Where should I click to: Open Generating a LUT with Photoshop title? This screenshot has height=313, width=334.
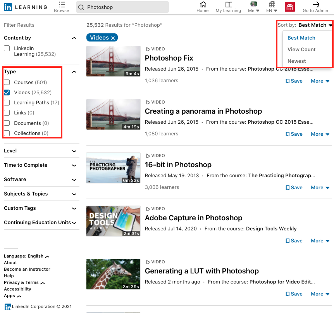point(202,271)
